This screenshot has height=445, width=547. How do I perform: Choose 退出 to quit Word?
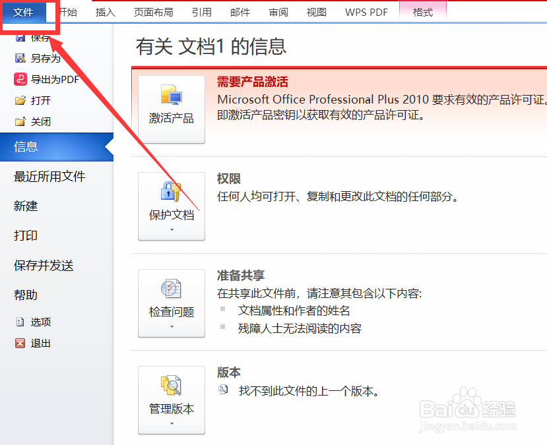pos(41,343)
